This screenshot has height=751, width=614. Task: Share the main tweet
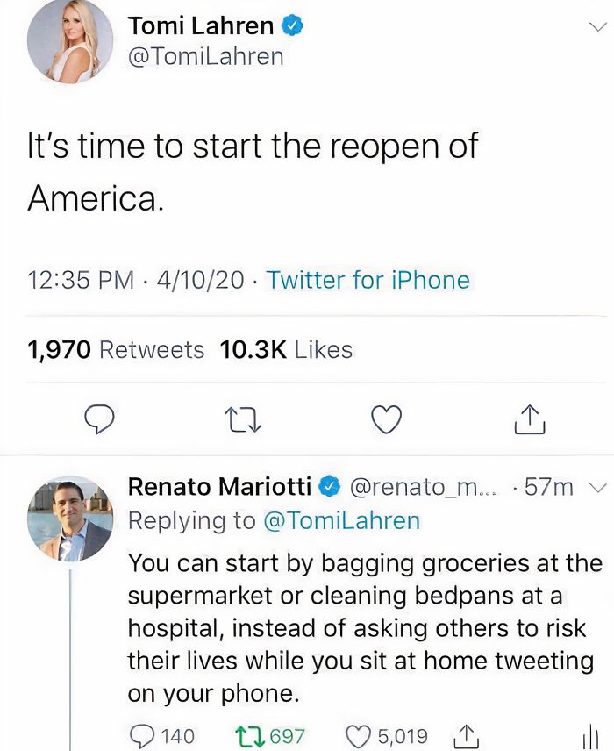click(x=529, y=422)
